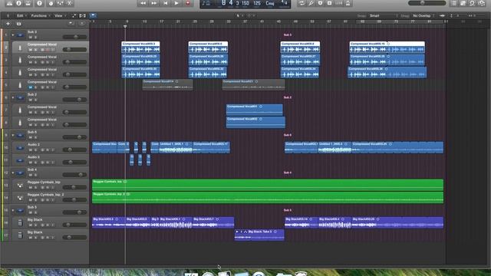Open the Smart Controls knob icon
Screen dimensions: 491x276
coord(51,3)
